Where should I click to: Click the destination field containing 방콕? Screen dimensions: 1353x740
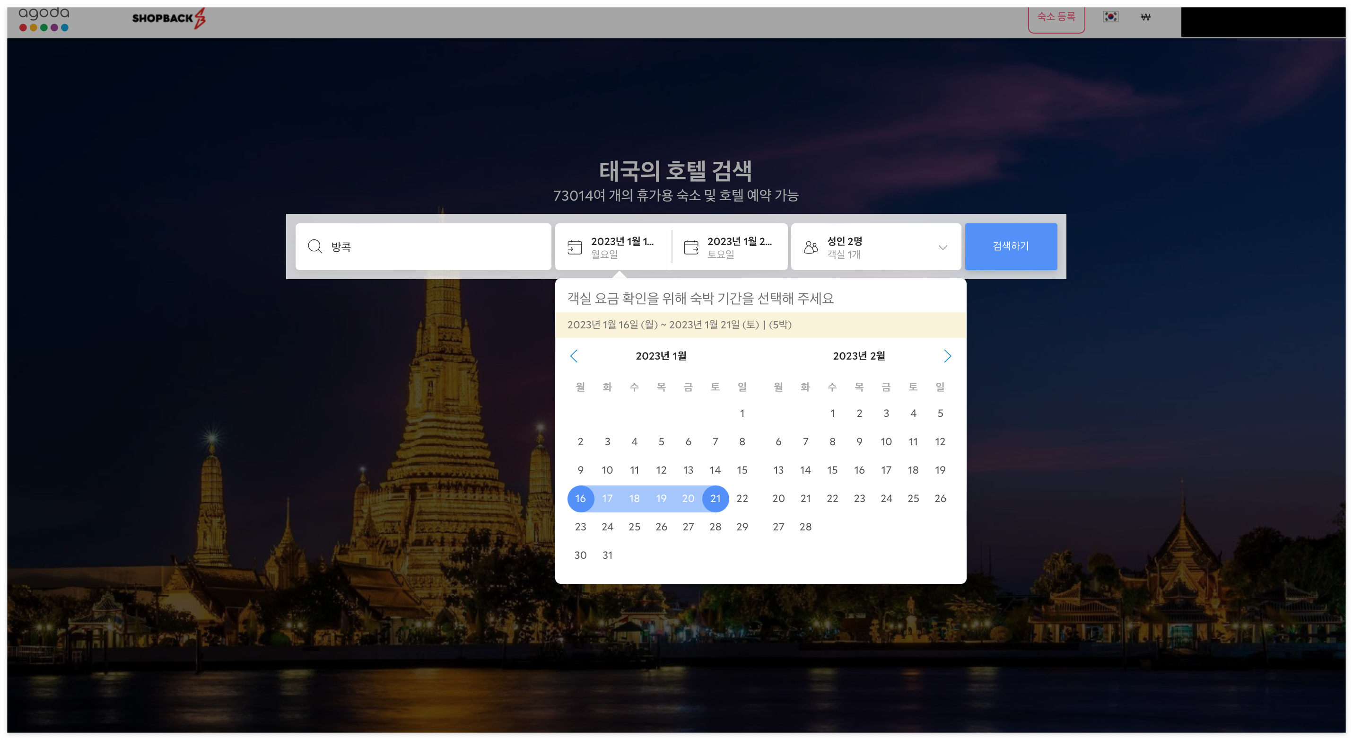point(423,247)
